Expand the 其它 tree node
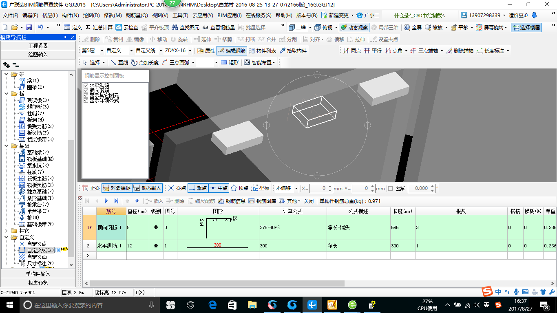Viewport: 557px width, 313px height. (x=7, y=231)
